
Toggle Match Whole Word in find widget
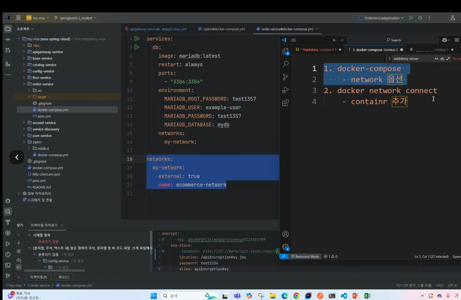(x=442, y=59)
